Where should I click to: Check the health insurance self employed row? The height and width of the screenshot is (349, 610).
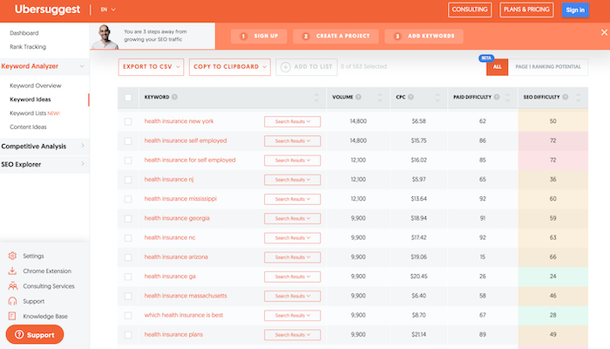[x=128, y=141]
